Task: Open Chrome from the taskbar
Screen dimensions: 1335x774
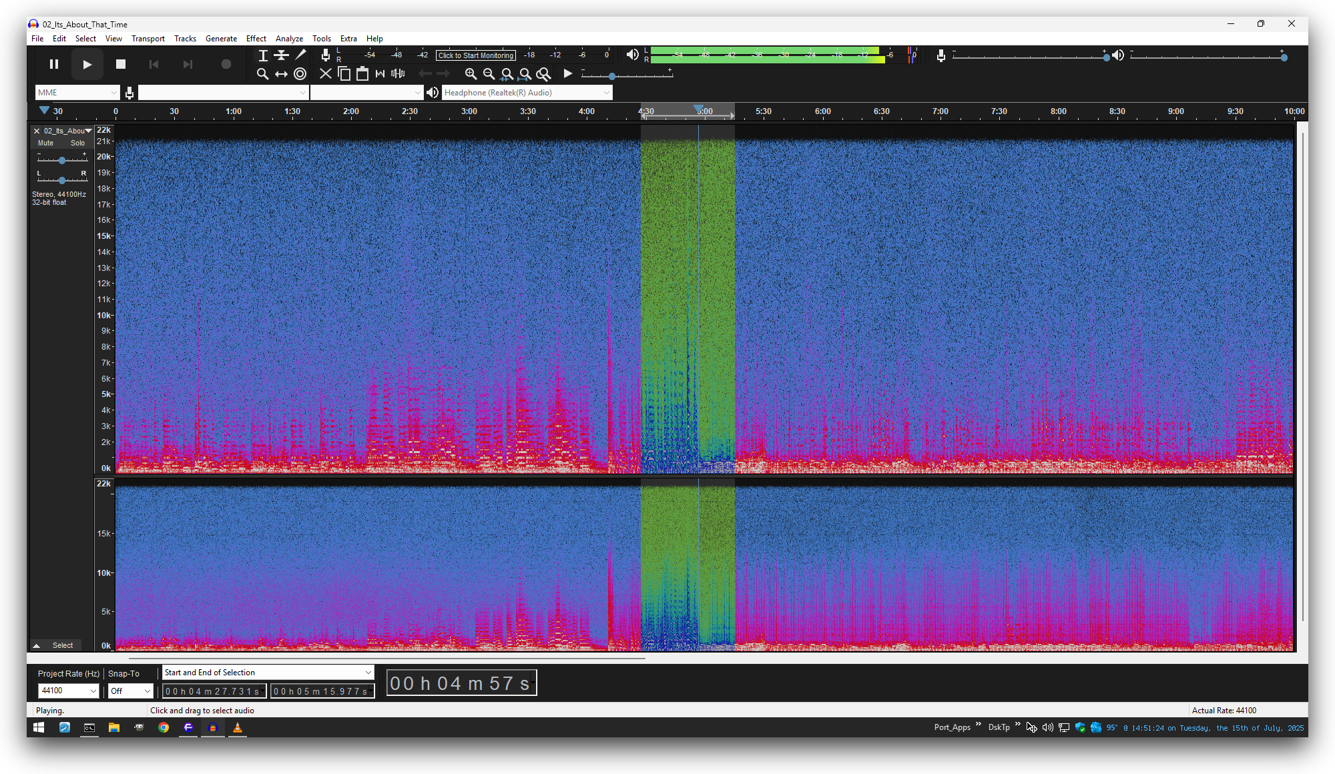Action: pyautogui.click(x=164, y=728)
